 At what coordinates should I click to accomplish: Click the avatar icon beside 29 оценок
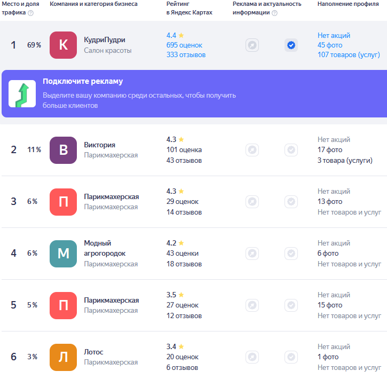[x=63, y=202]
